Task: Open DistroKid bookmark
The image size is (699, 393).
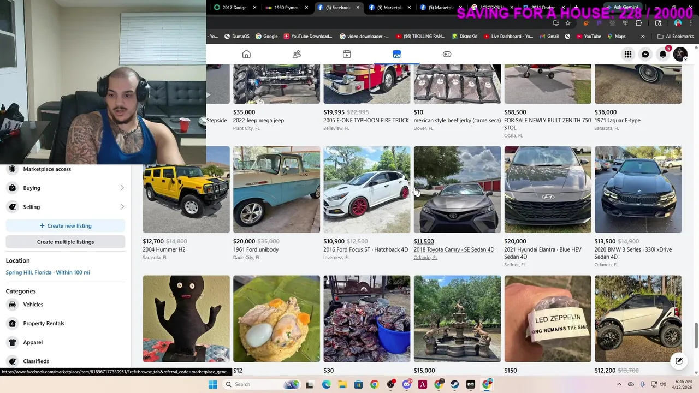Action: (x=464, y=37)
